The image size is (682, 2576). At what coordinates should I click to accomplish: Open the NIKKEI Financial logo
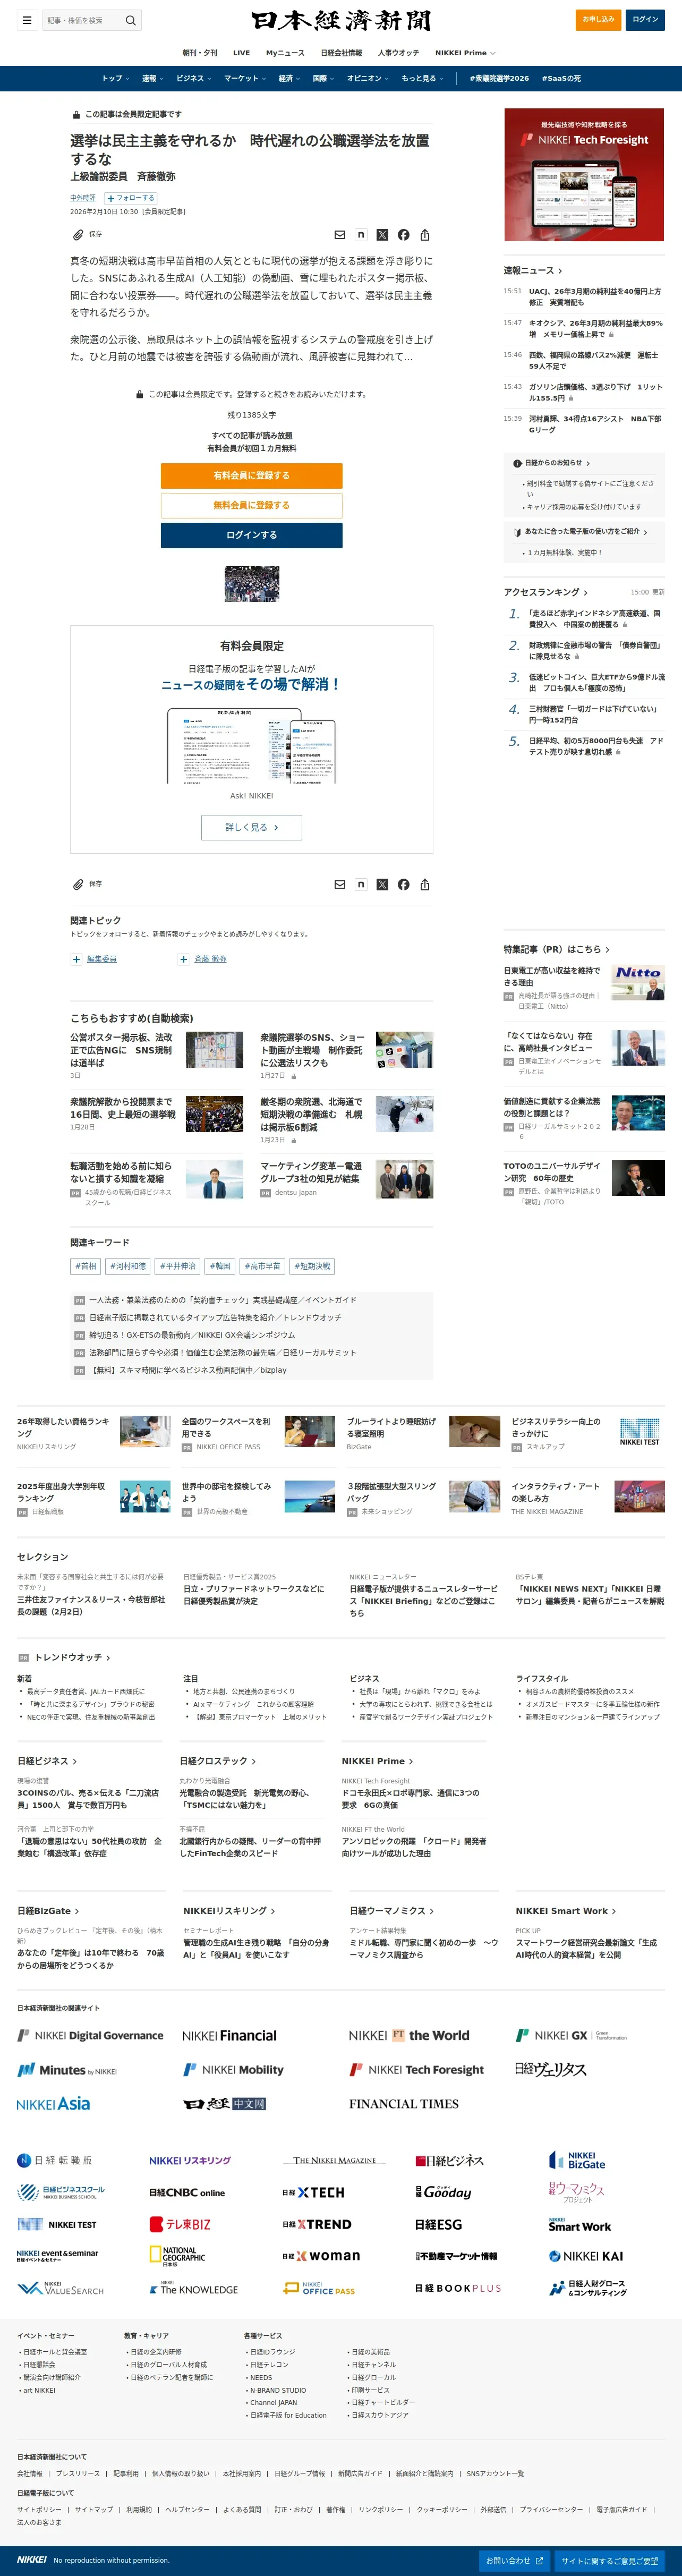pos(229,2036)
